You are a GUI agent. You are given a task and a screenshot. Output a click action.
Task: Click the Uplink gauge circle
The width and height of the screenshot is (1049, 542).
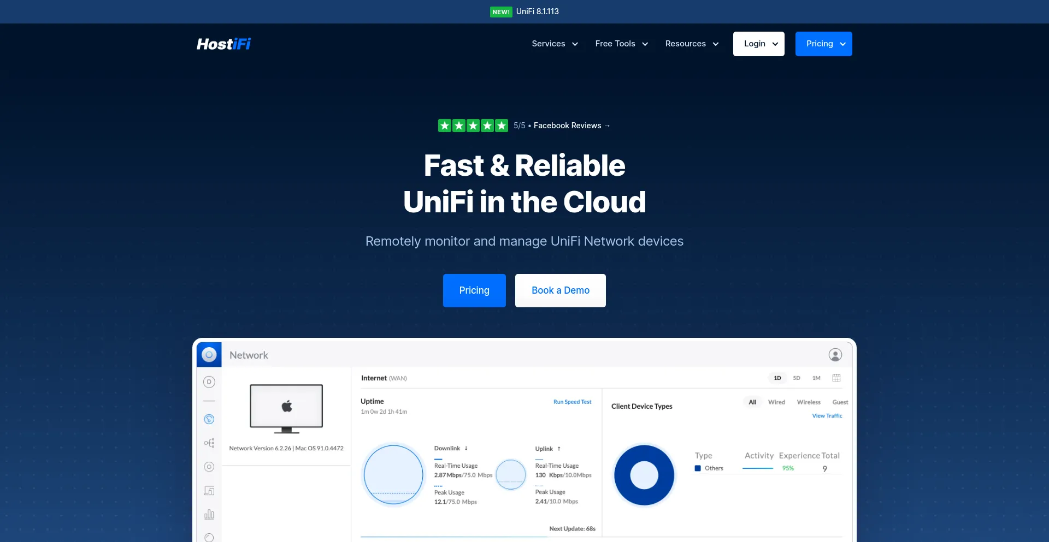tap(511, 474)
